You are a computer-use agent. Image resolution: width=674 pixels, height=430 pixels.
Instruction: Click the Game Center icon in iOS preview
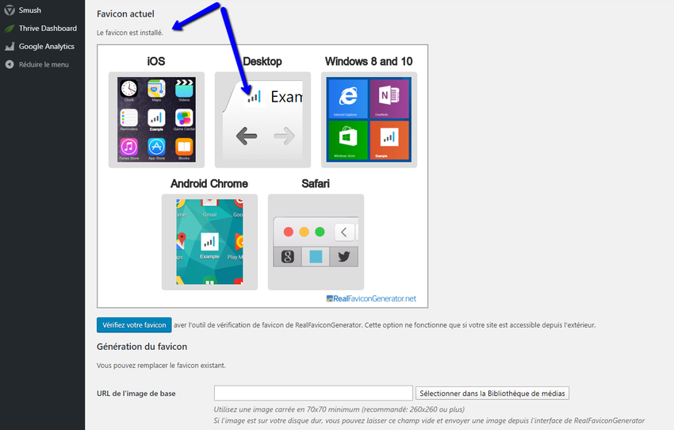pyautogui.click(x=184, y=118)
